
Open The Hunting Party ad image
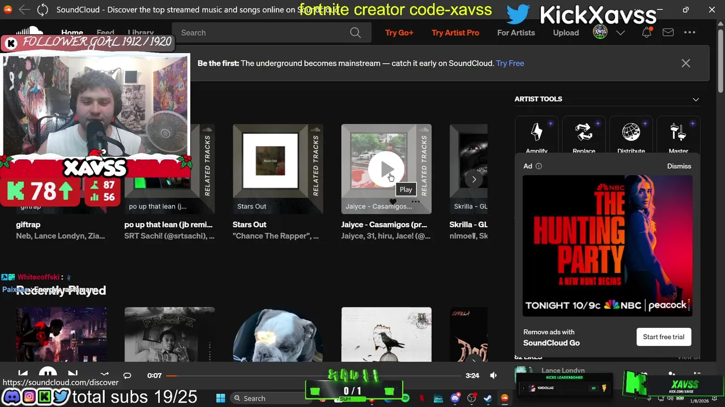tap(607, 245)
